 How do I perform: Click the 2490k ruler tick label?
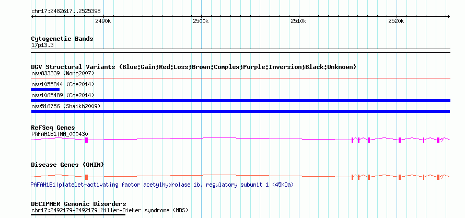103,21
